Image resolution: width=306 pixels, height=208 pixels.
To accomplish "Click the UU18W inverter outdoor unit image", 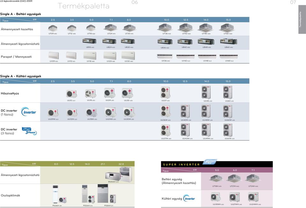I will [x=91, y=113].
